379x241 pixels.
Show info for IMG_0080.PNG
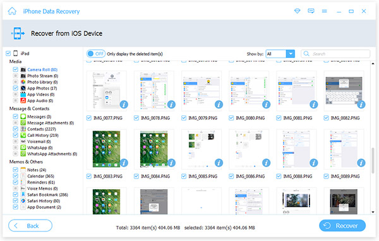(266, 105)
